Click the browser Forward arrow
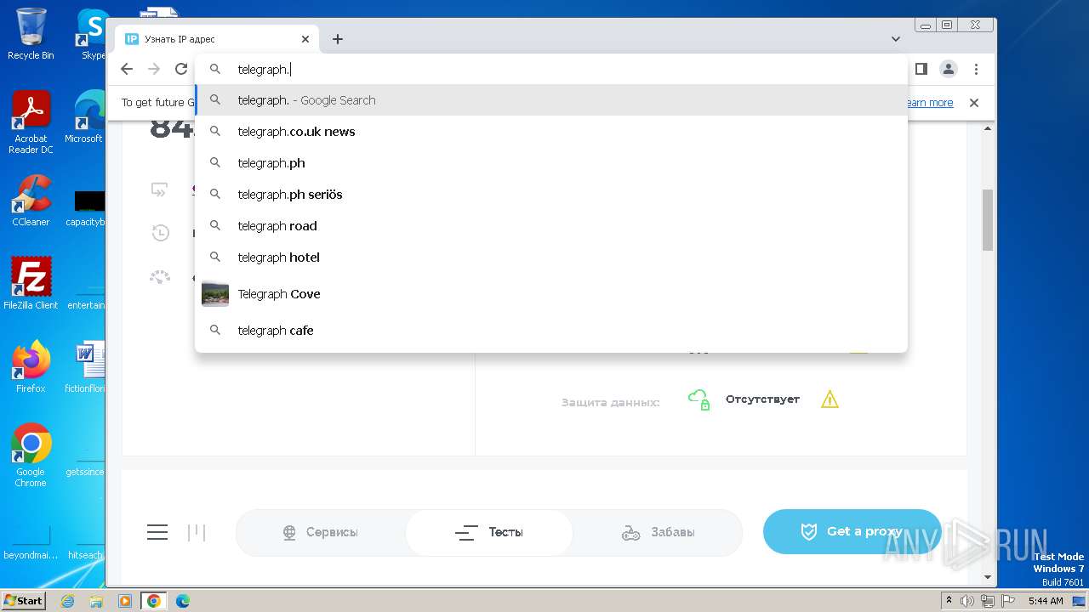This screenshot has height=612, width=1089. click(154, 69)
